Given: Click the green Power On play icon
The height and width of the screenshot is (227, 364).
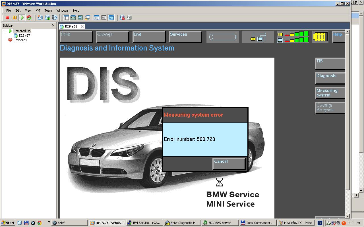Looking at the screenshot, I should pos(22,18).
